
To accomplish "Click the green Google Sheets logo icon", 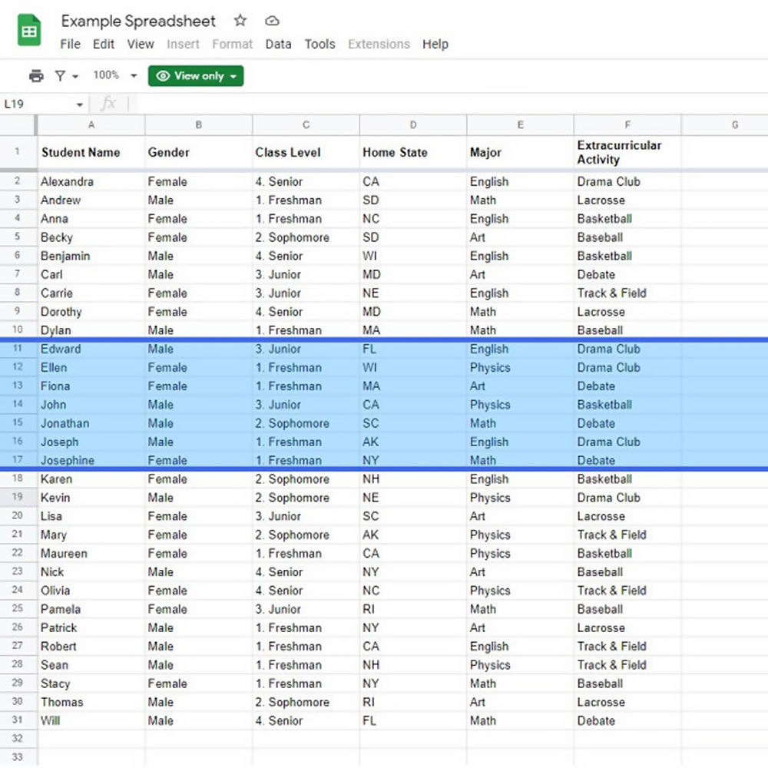I will tap(28, 30).
